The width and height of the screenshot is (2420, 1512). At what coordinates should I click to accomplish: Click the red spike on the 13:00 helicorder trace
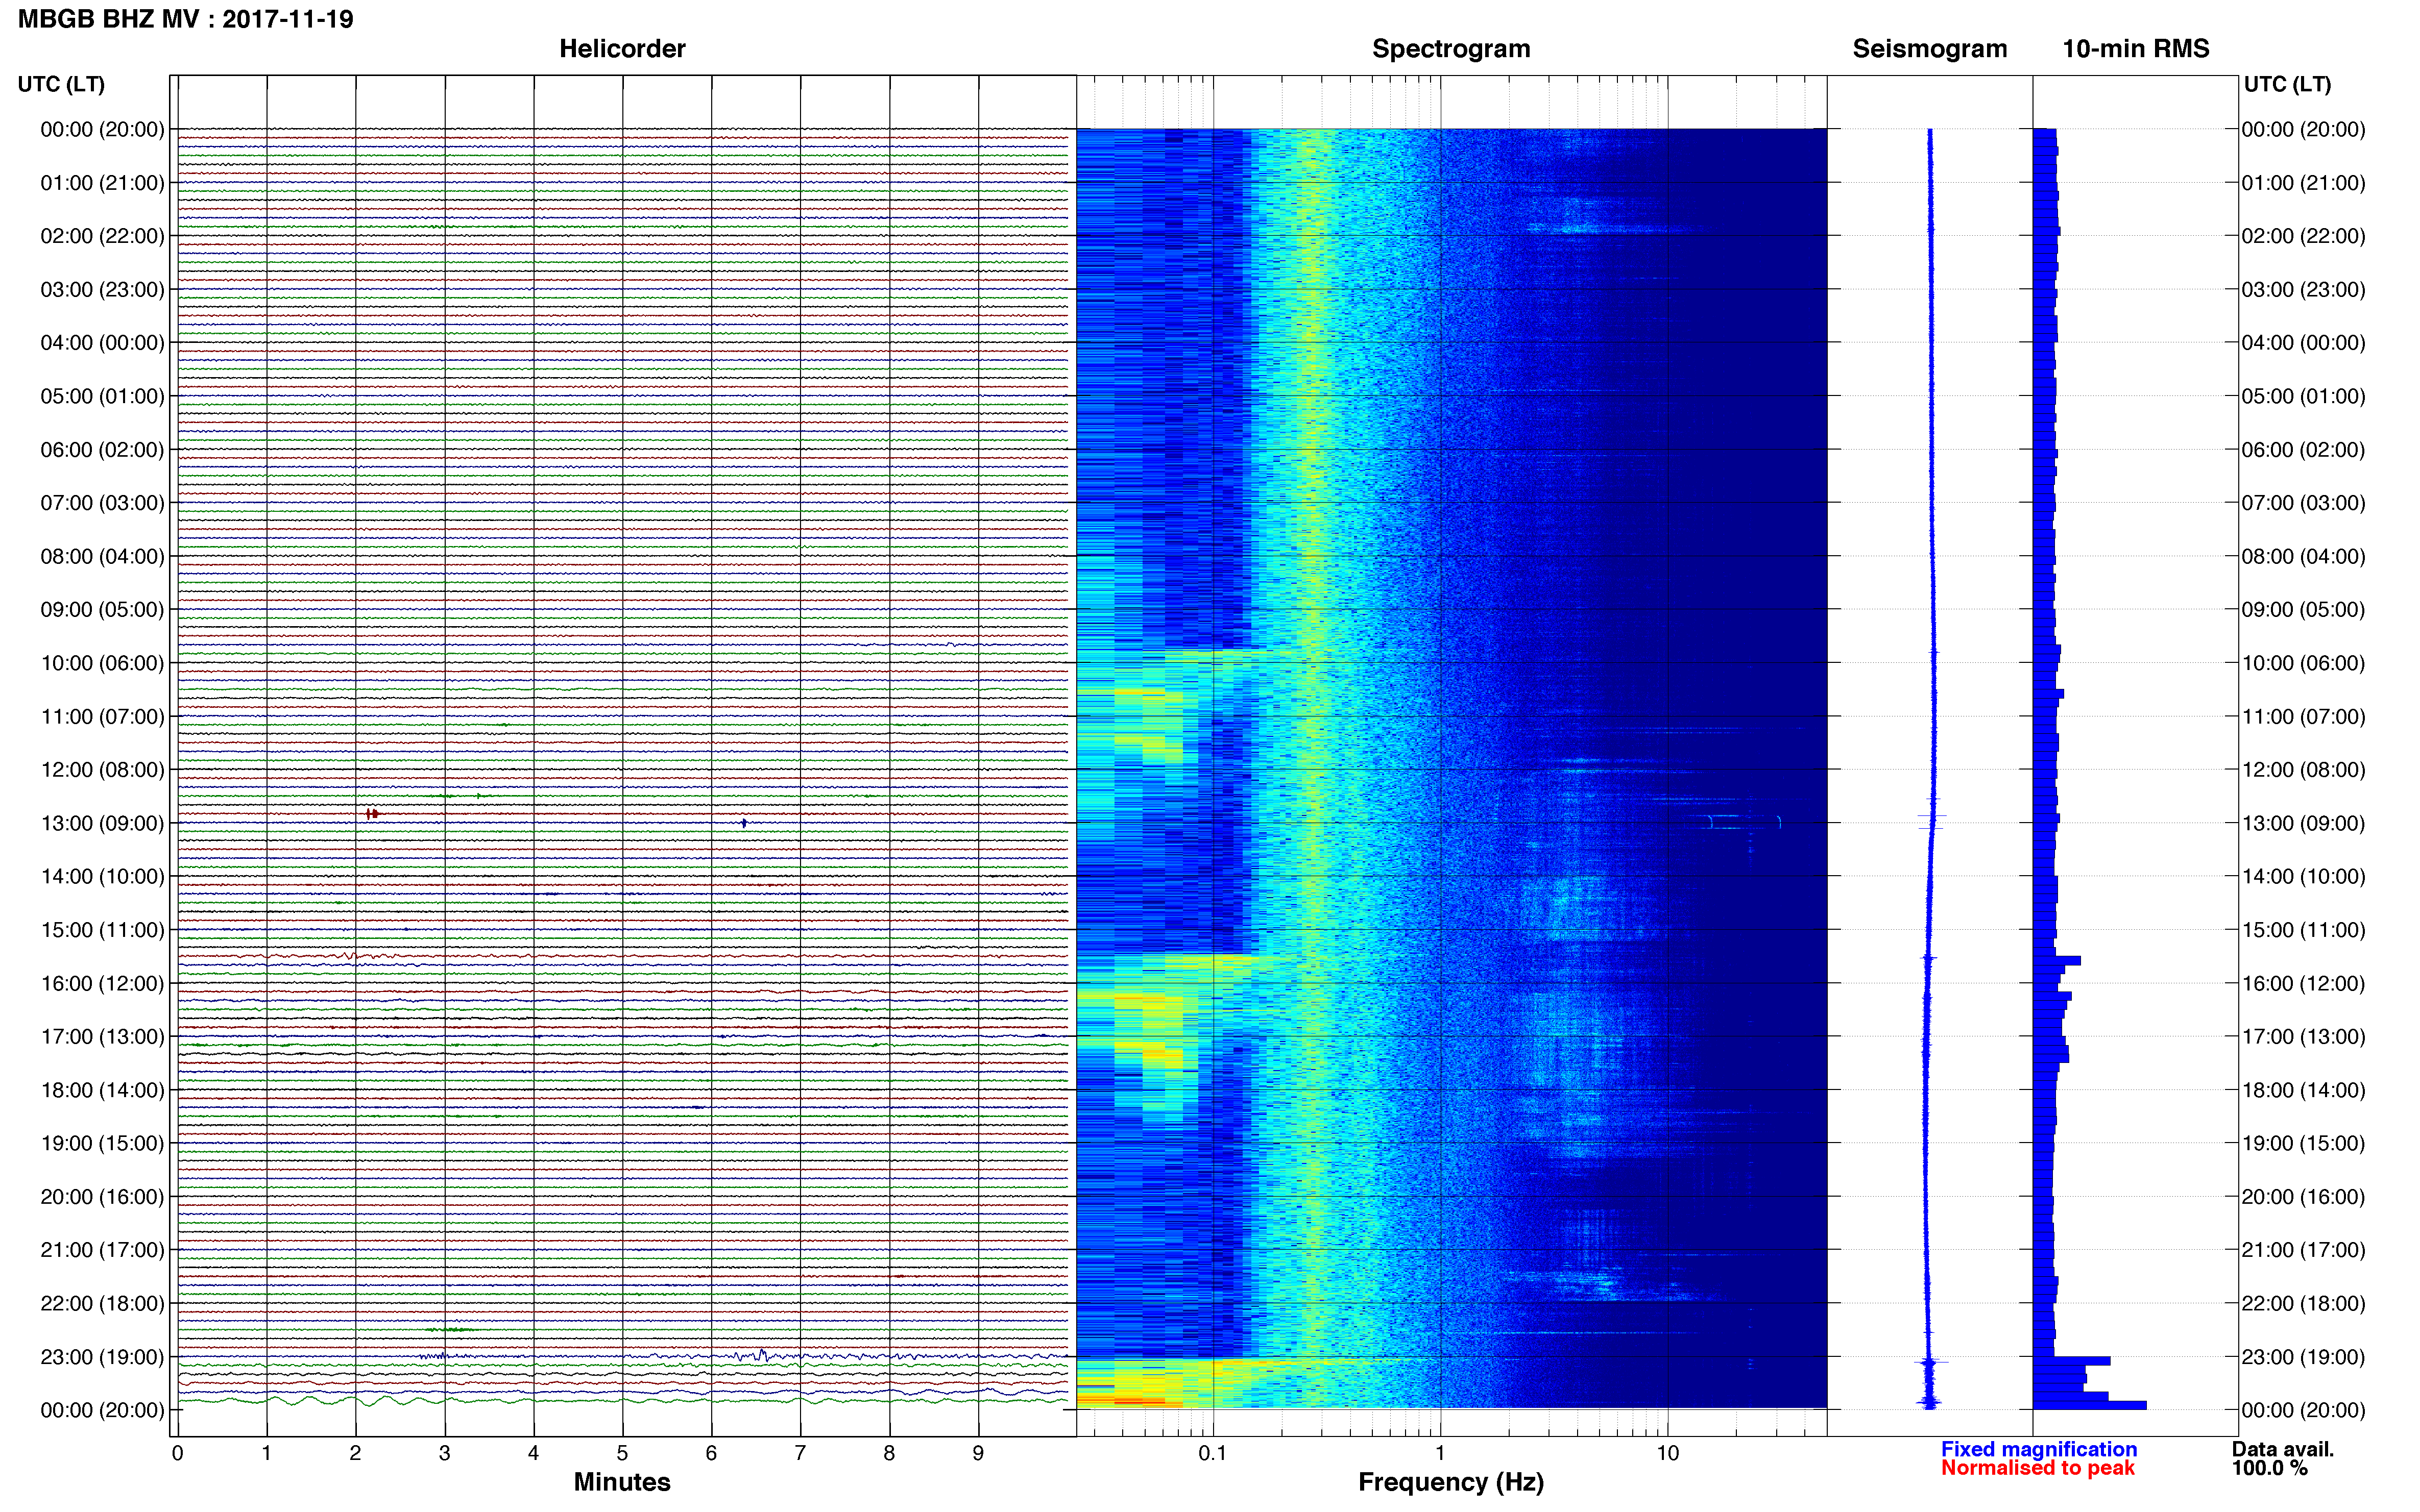tap(372, 814)
